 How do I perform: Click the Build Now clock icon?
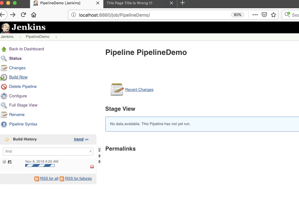point(4,77)
